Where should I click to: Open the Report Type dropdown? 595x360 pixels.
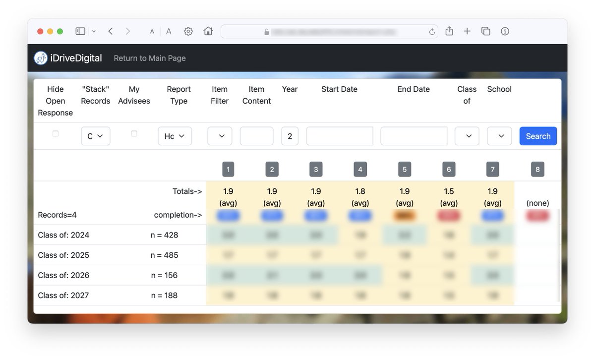click(x=175, y=136)
